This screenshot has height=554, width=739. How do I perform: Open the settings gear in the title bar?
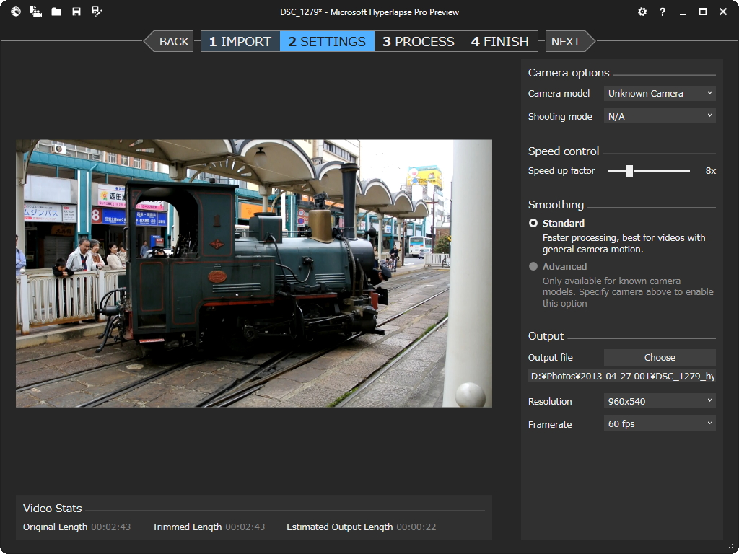[x=642, y=12]
